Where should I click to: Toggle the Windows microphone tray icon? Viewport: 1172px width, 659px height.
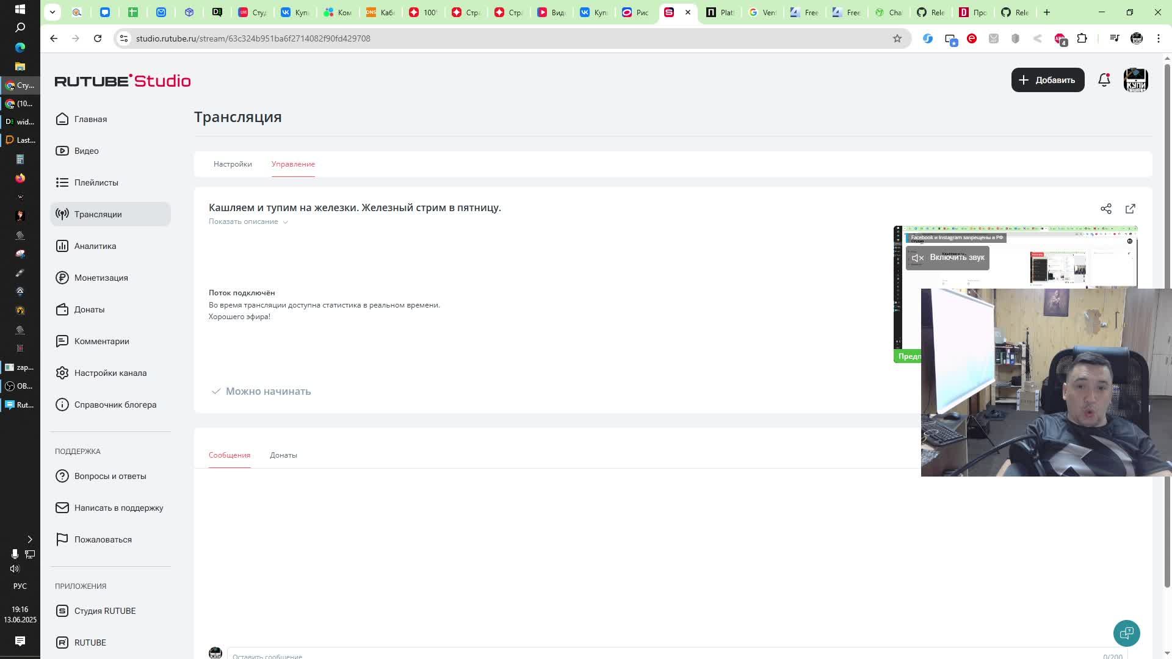click(15, 553)
